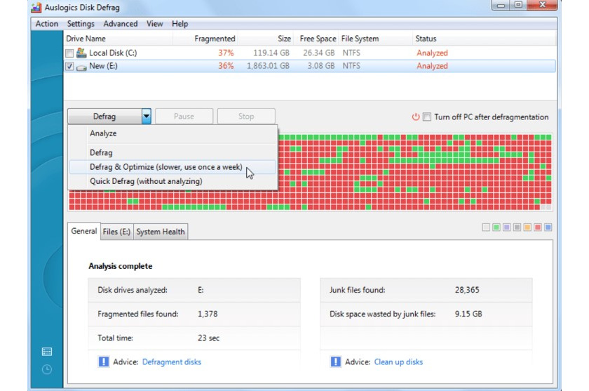
Task: Follow the Clean up disks advice link
Action: coord(398,362)
